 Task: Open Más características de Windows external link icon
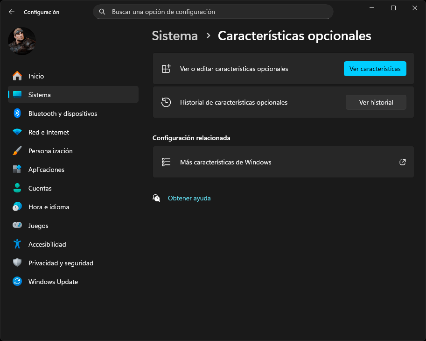click(402, 162)
